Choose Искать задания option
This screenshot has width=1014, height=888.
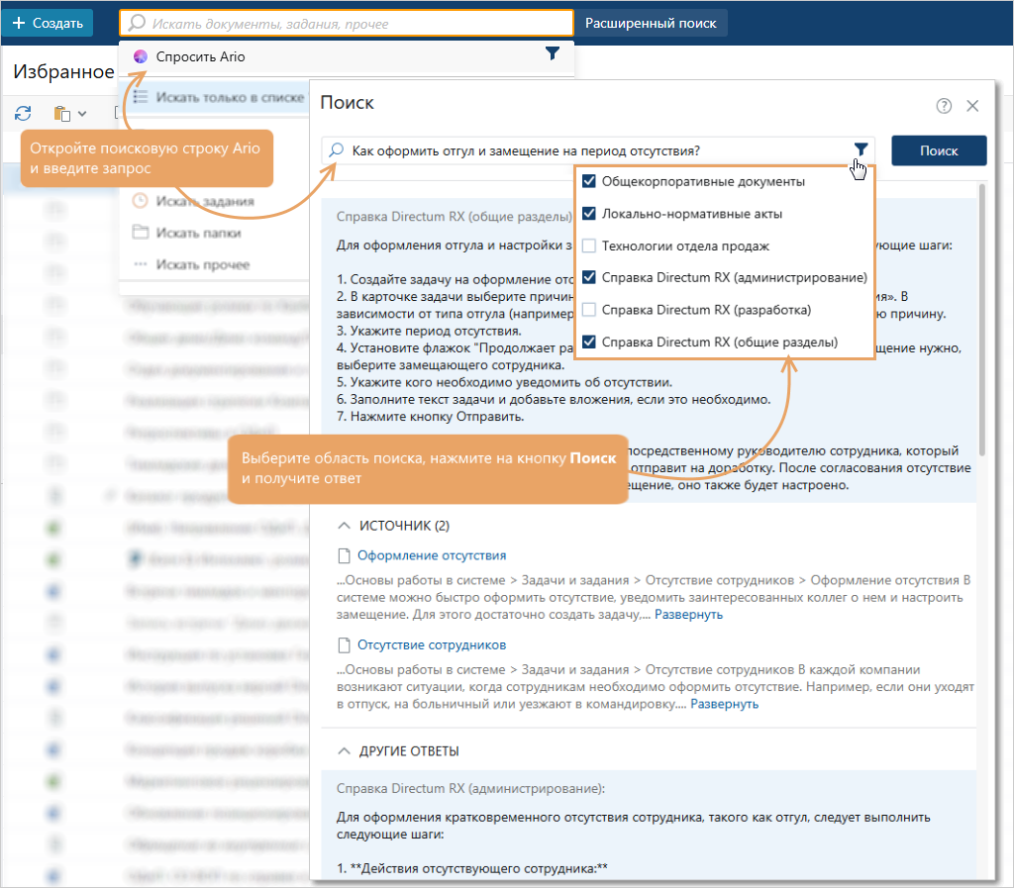tap(205, 201)
